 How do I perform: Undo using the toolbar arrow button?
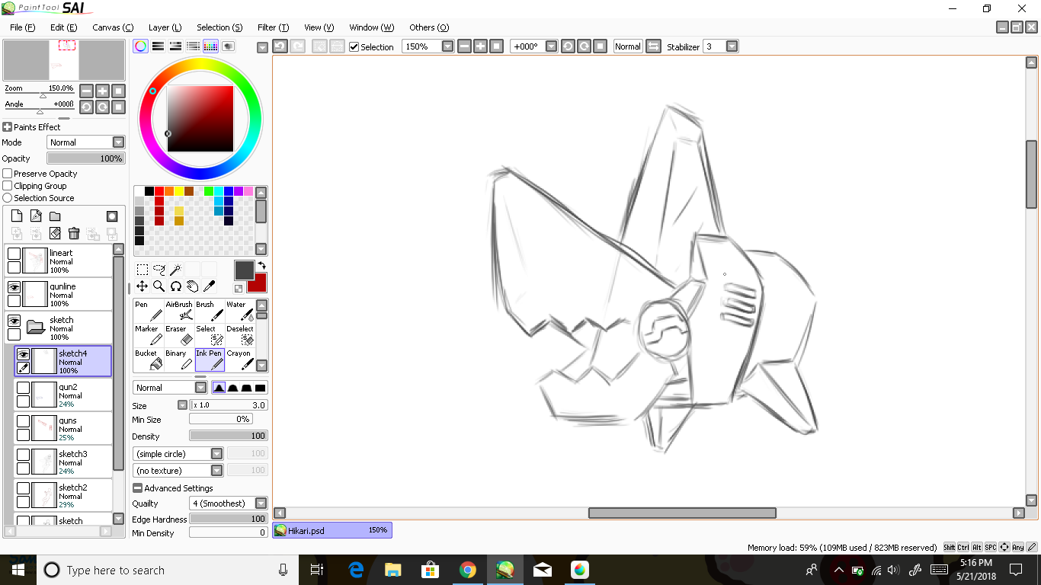[280, 46]
